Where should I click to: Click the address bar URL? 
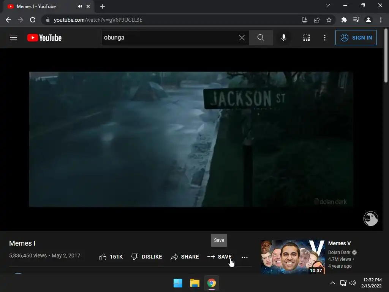98,20
